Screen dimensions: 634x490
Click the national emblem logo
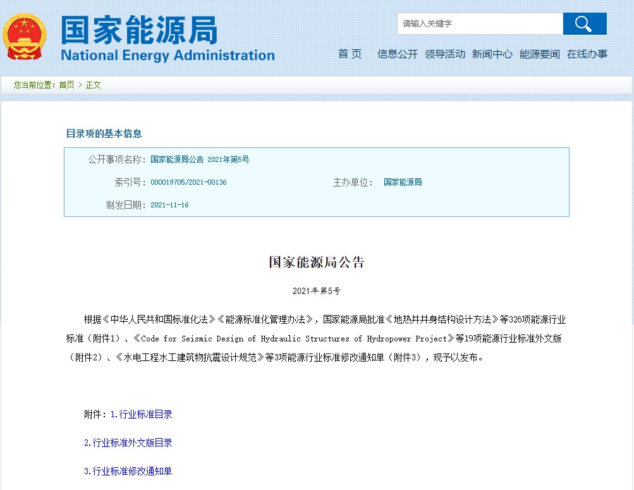[x=25, y=37]
